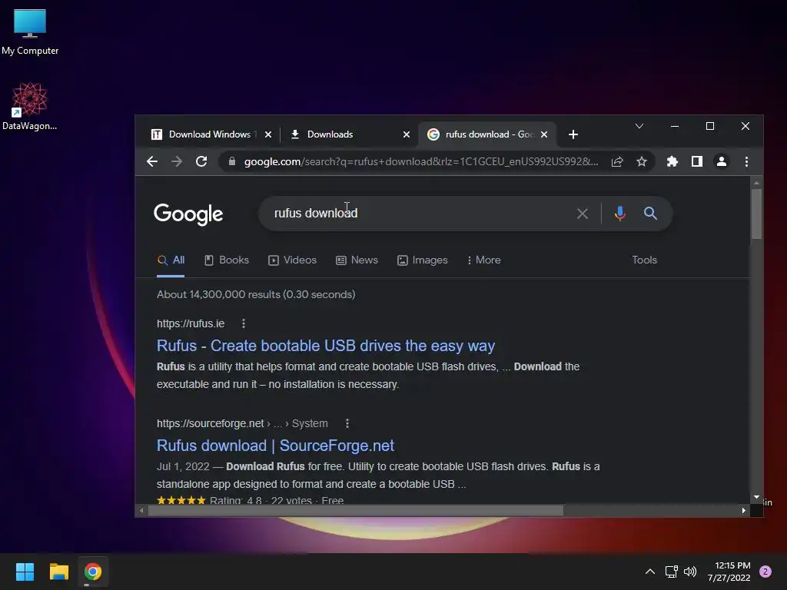Show hidden tray icons chevron
The width and height of the screenshot is (787, 590).
[650, 572]
